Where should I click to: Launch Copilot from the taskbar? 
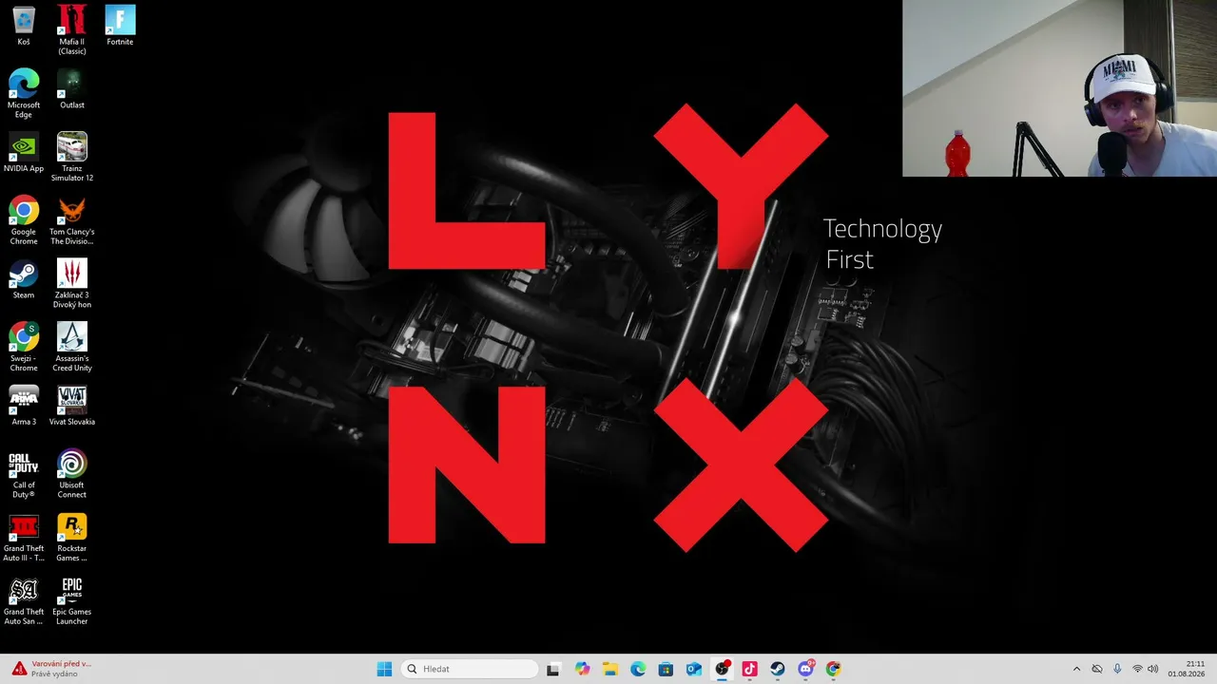click(582, 669)
